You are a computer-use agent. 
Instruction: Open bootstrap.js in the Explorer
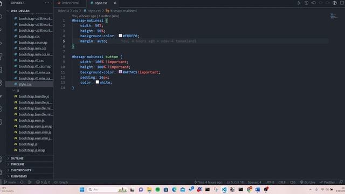[x=27, y=144]
